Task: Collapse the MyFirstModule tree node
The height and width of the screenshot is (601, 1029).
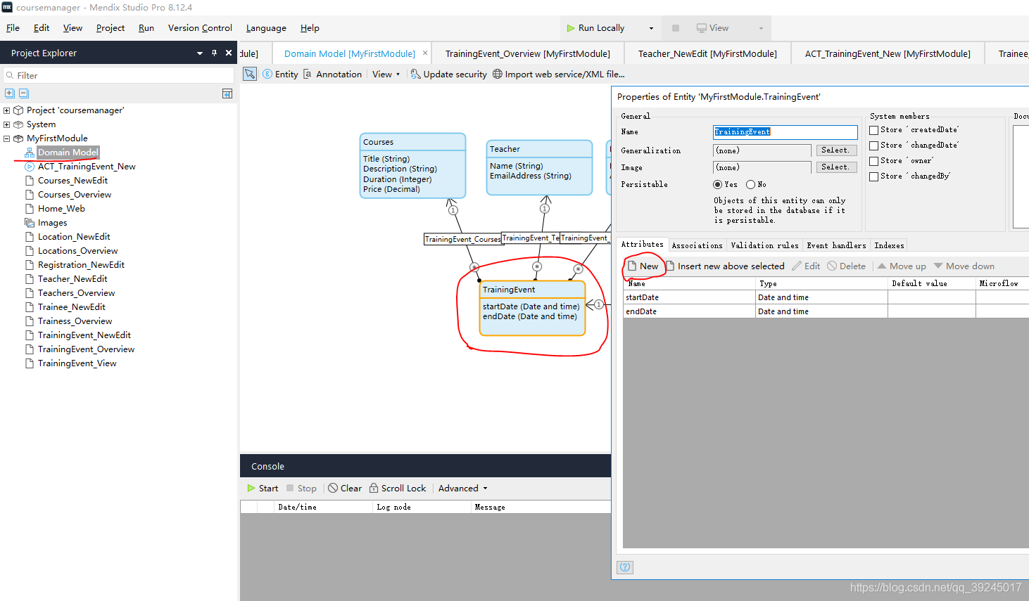Action: (7, 138)
